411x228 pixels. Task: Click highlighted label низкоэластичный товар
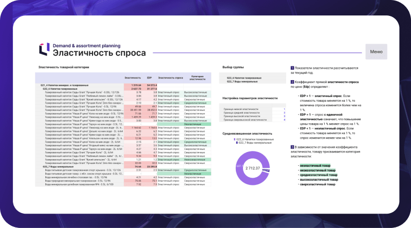(317, 170)
